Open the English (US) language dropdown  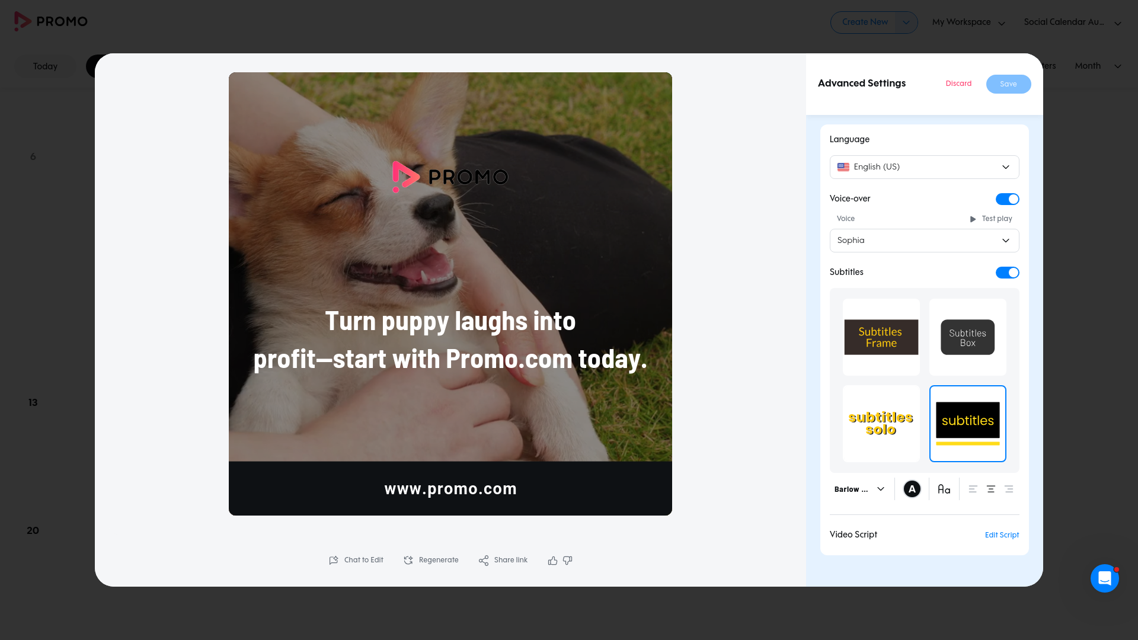pos(924,167)
